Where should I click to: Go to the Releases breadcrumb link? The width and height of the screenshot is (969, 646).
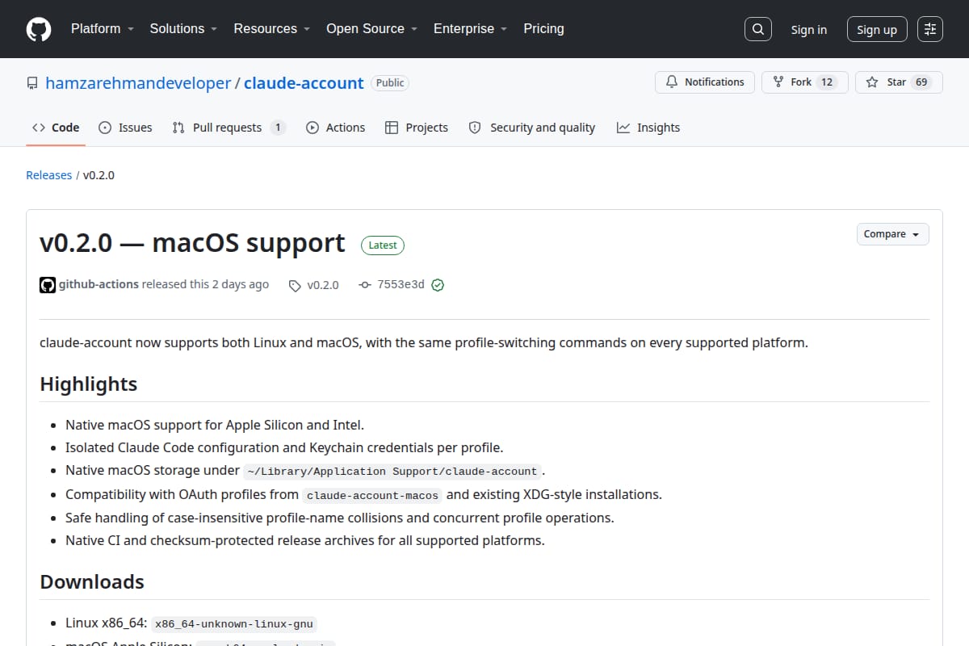48,175
